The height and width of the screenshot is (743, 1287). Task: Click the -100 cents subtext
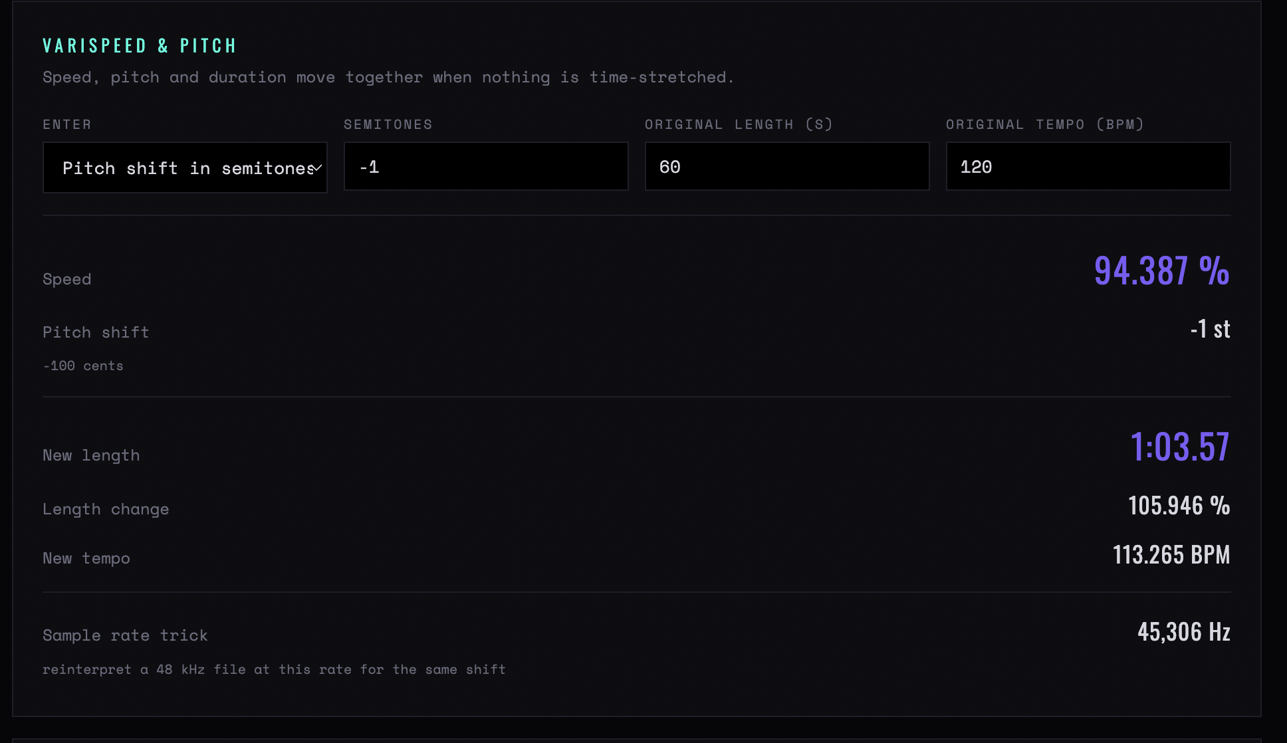tap(83, 366)
